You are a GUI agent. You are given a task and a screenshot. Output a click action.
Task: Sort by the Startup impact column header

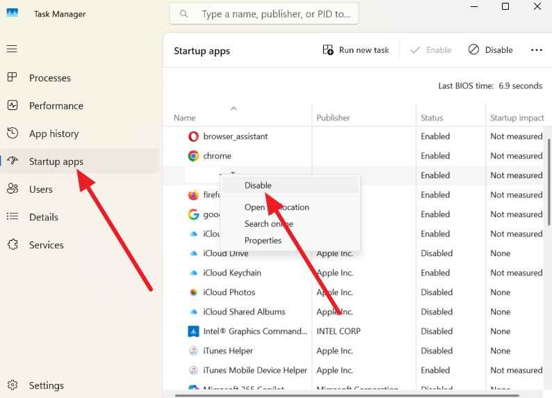click(517, 118)
